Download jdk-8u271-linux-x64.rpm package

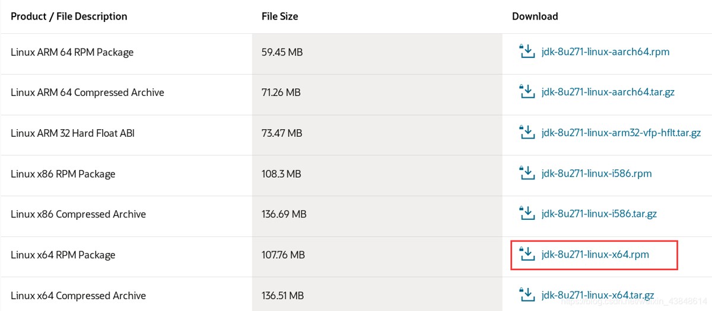[x=595, y=255]
